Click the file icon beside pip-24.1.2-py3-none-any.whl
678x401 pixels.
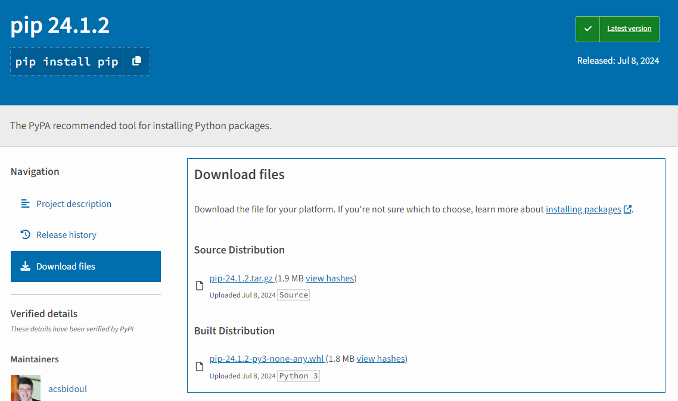tap(200, 366)
